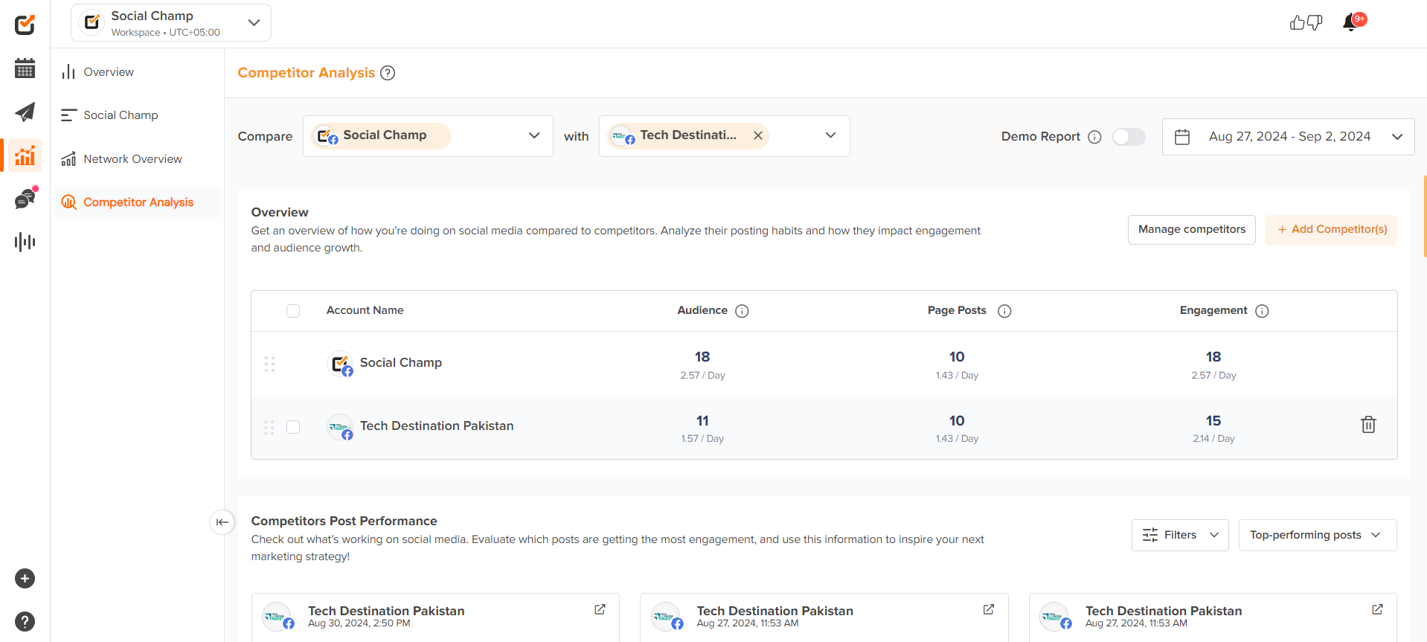
Task: Go to Network Overview in side menu
Action: tap(132, 159)
